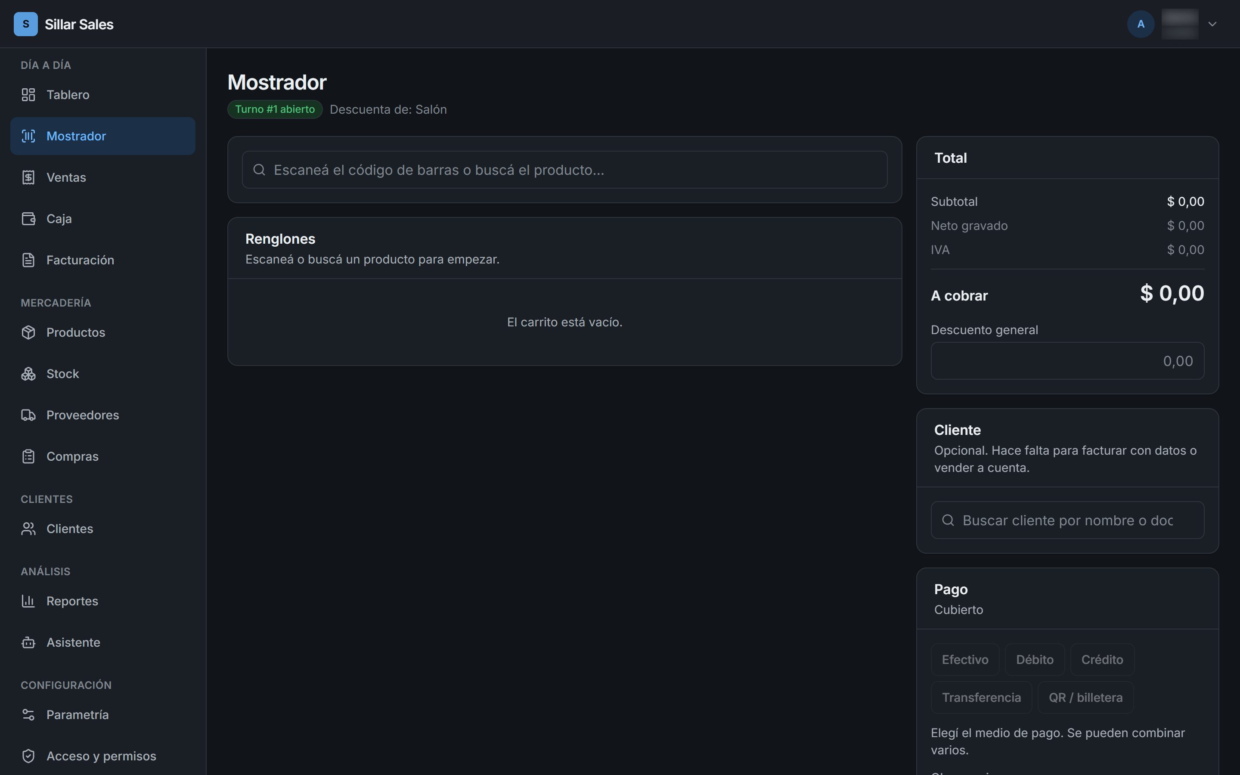Open the Parametría sliders icon
This screenshot has height=775, width=1240.
click(28, 715)
